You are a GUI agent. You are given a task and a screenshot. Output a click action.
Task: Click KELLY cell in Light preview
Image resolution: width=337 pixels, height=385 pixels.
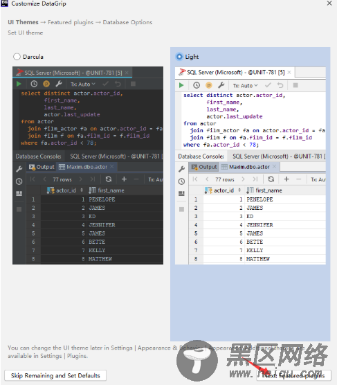tap(255, 251)
